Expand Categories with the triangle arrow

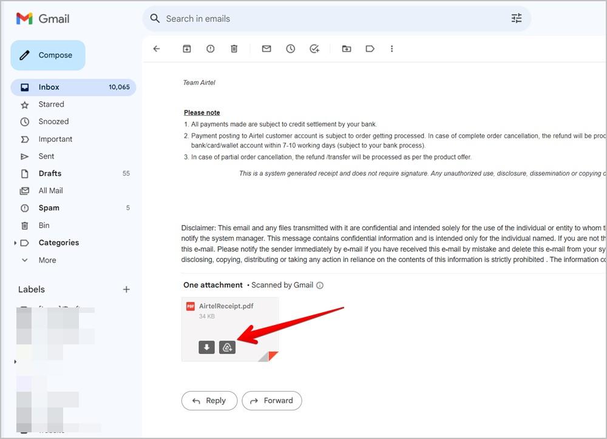(15, 243)
